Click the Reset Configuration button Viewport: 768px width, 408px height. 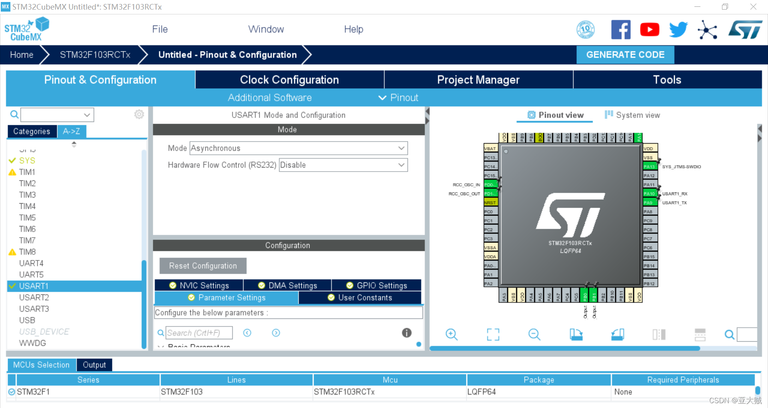tap(202, 266)
